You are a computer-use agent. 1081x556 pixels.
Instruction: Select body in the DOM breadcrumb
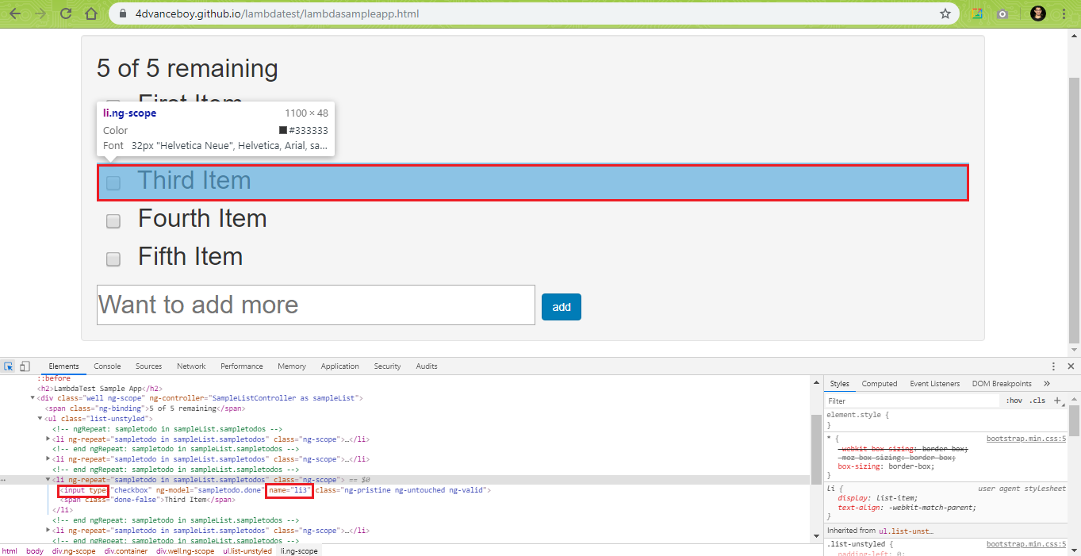pos(35,550)
